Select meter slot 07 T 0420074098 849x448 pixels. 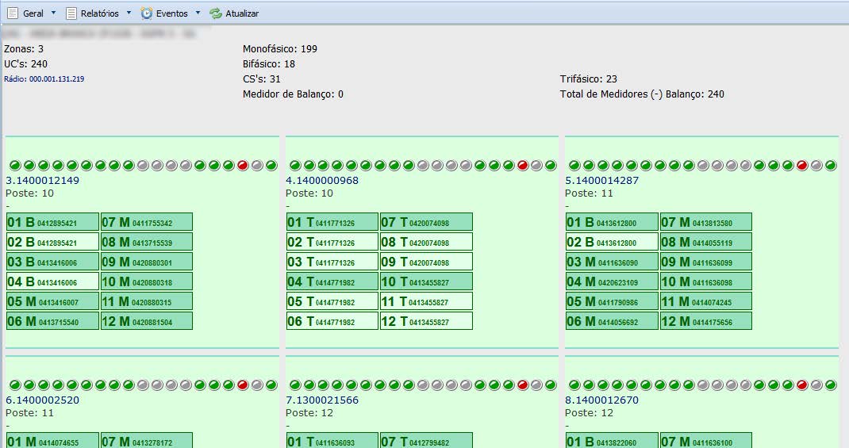pyautogui.click(x=426, y=222)
